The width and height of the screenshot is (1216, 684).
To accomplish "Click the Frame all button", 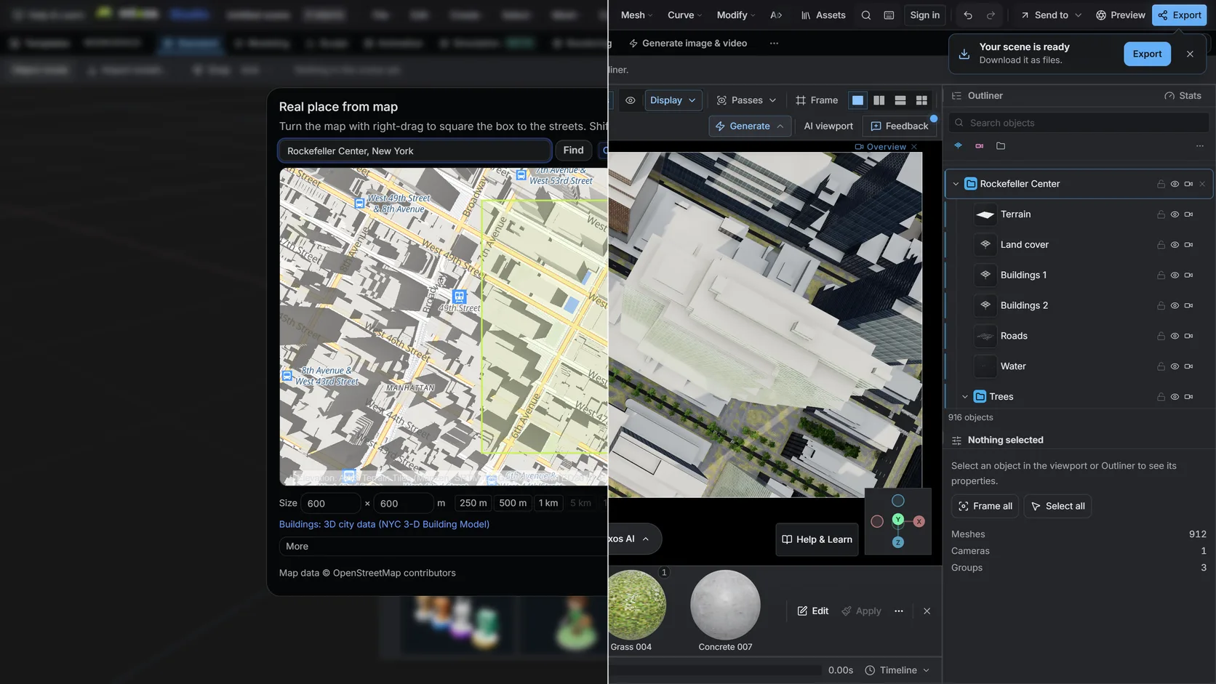I will (985, 506).
